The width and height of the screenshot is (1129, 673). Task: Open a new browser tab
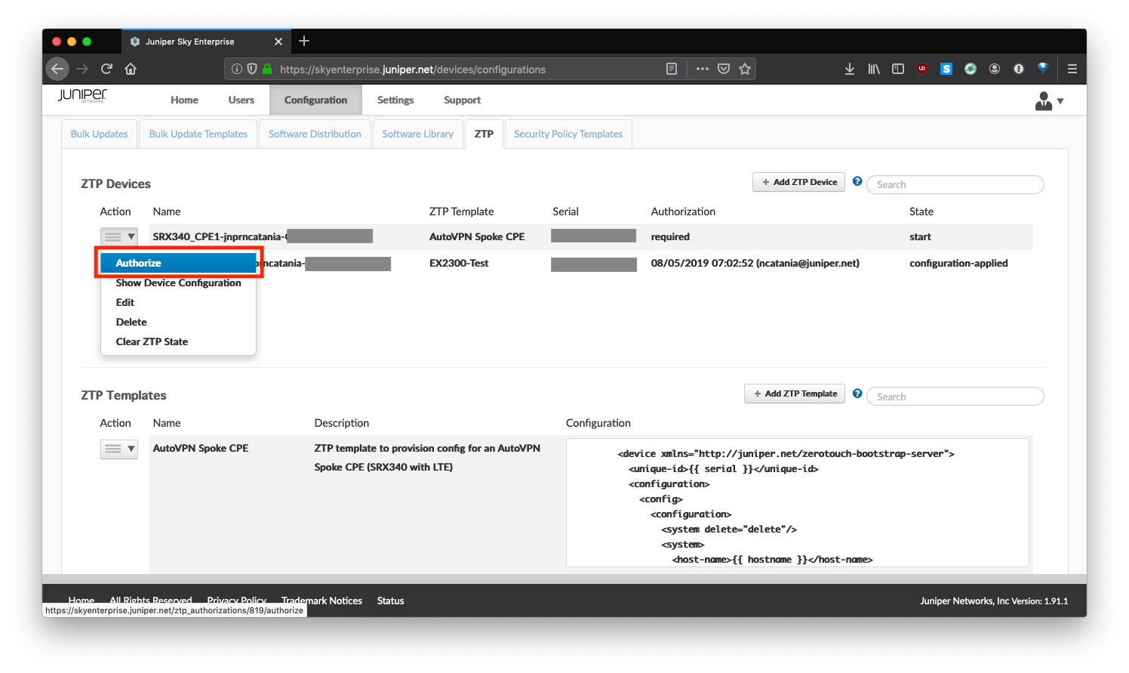[x=304, y=41]
